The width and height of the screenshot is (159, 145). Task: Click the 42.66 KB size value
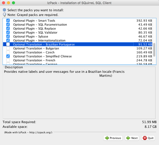[x=145, y=29]
